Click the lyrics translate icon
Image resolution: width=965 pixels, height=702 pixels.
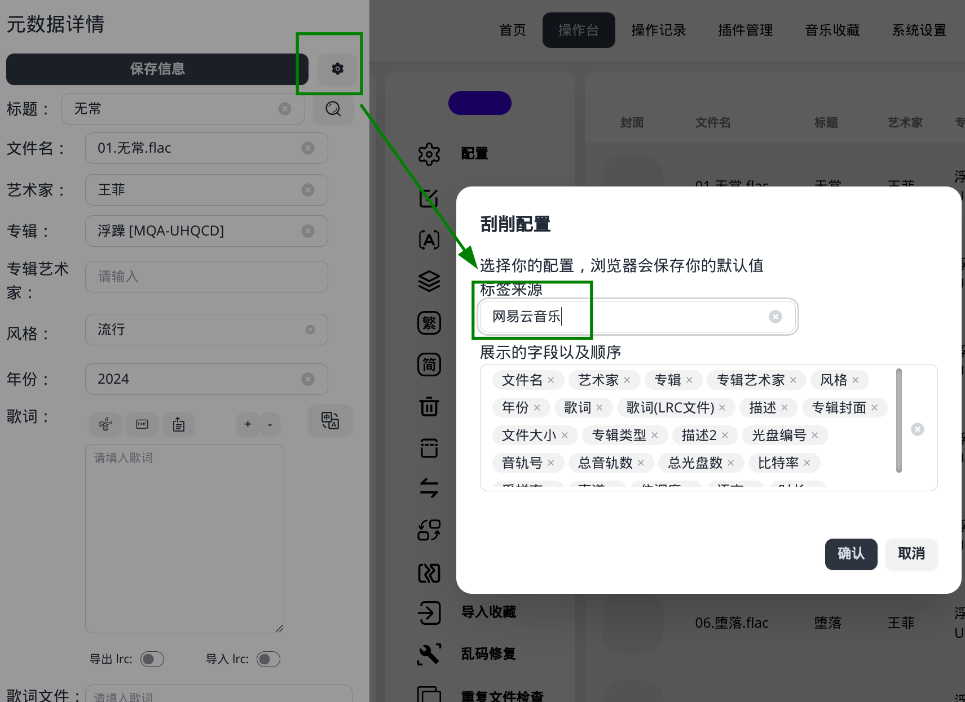tap(330, 420)
